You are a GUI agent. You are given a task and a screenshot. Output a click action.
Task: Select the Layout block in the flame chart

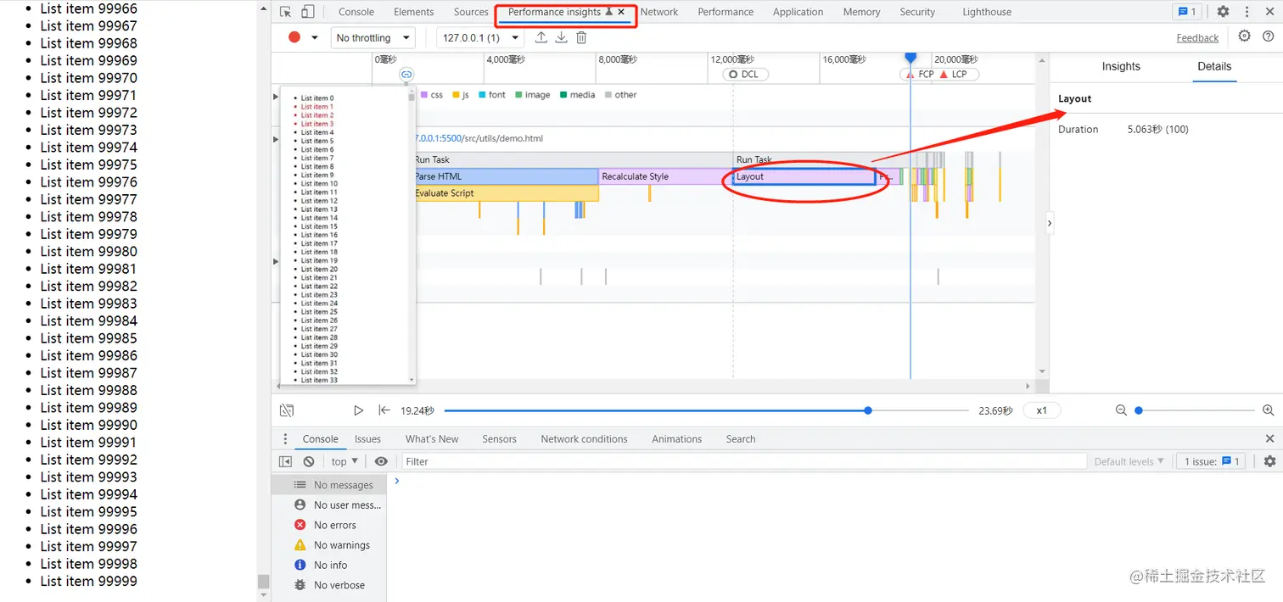pyautogui.click(x=804, y=176)
